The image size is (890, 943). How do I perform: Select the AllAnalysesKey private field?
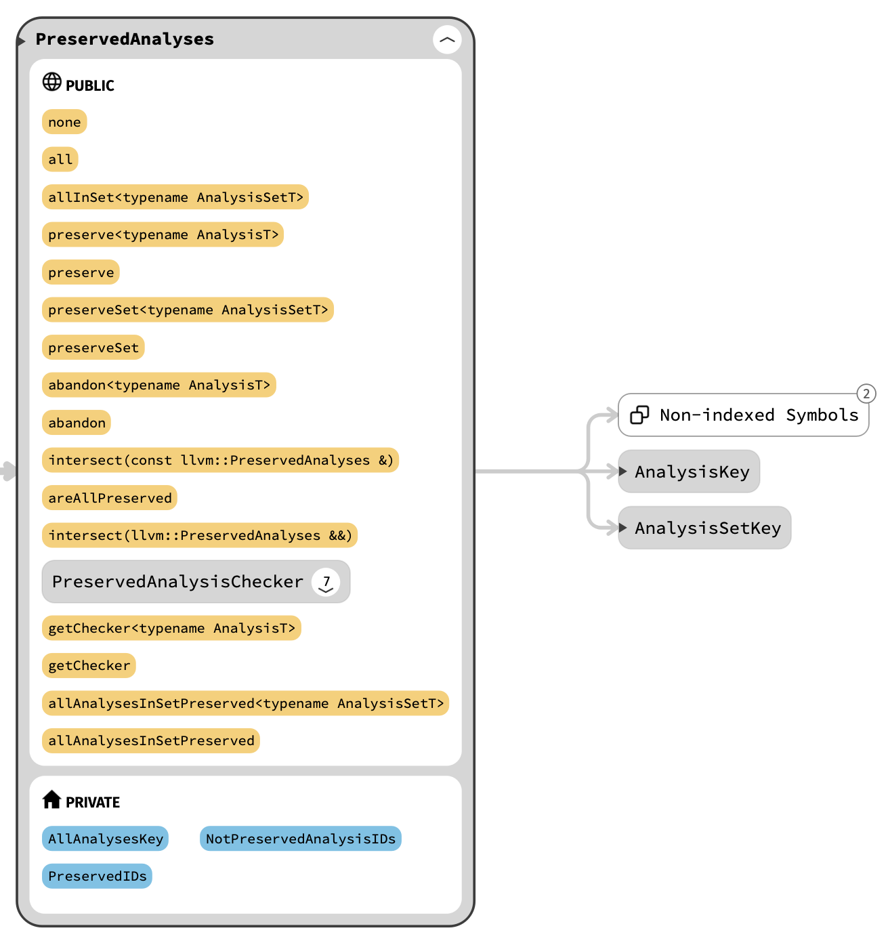click(x=106, y=839)
